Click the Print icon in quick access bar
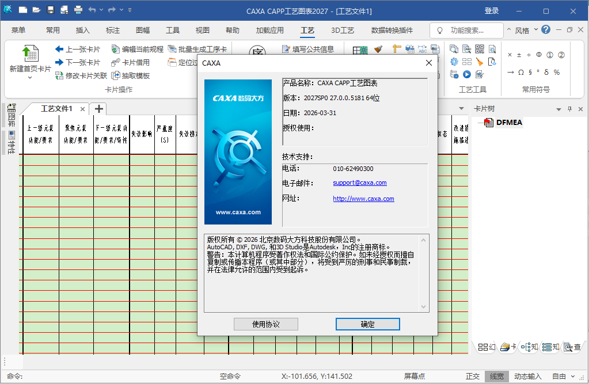This screenshot has width=589, height=384. (78, 10)
